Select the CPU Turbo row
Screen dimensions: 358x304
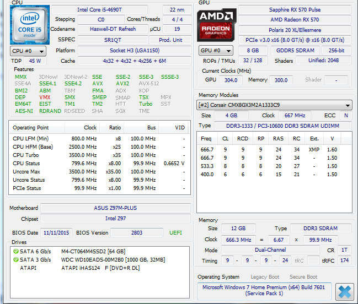coord(99,155)
